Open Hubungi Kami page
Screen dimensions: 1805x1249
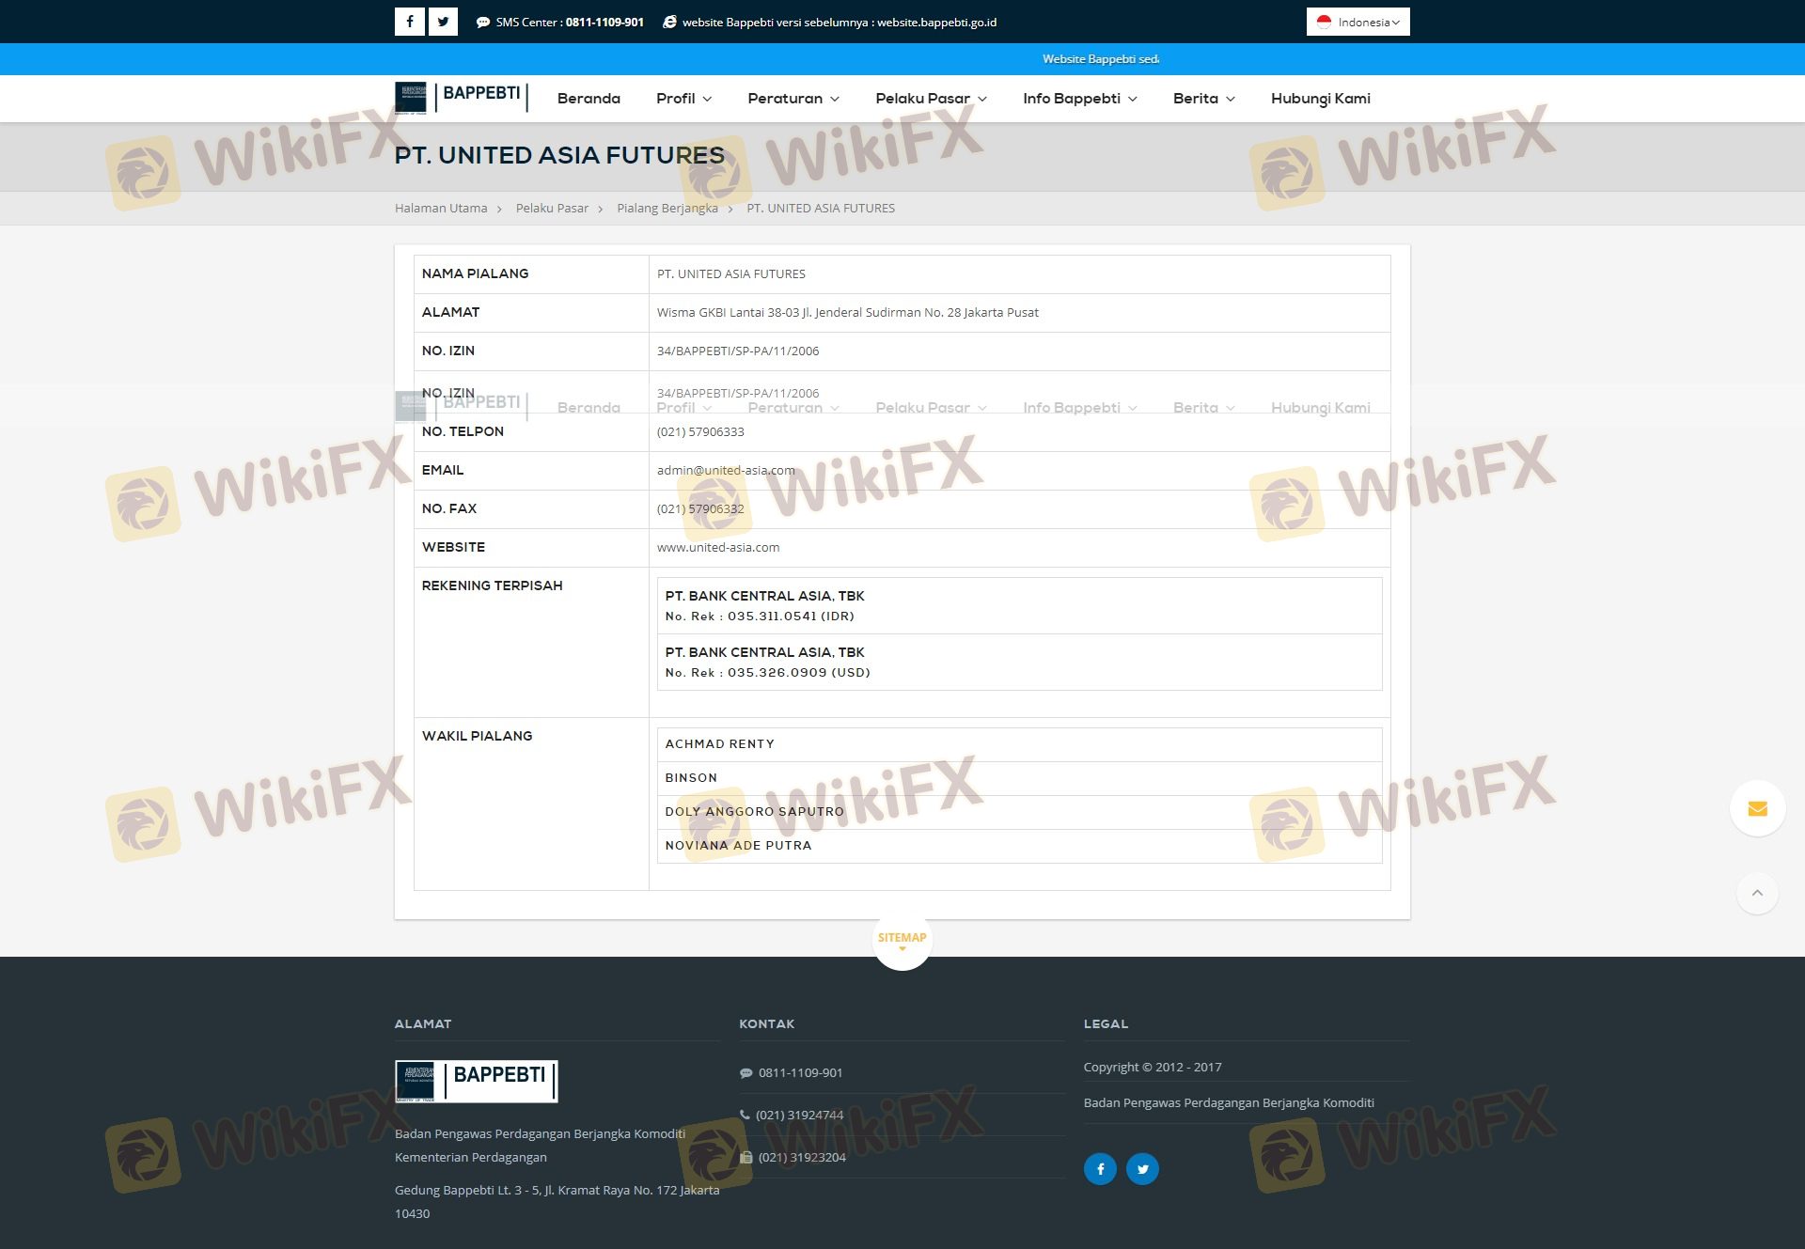(1320, 99)
